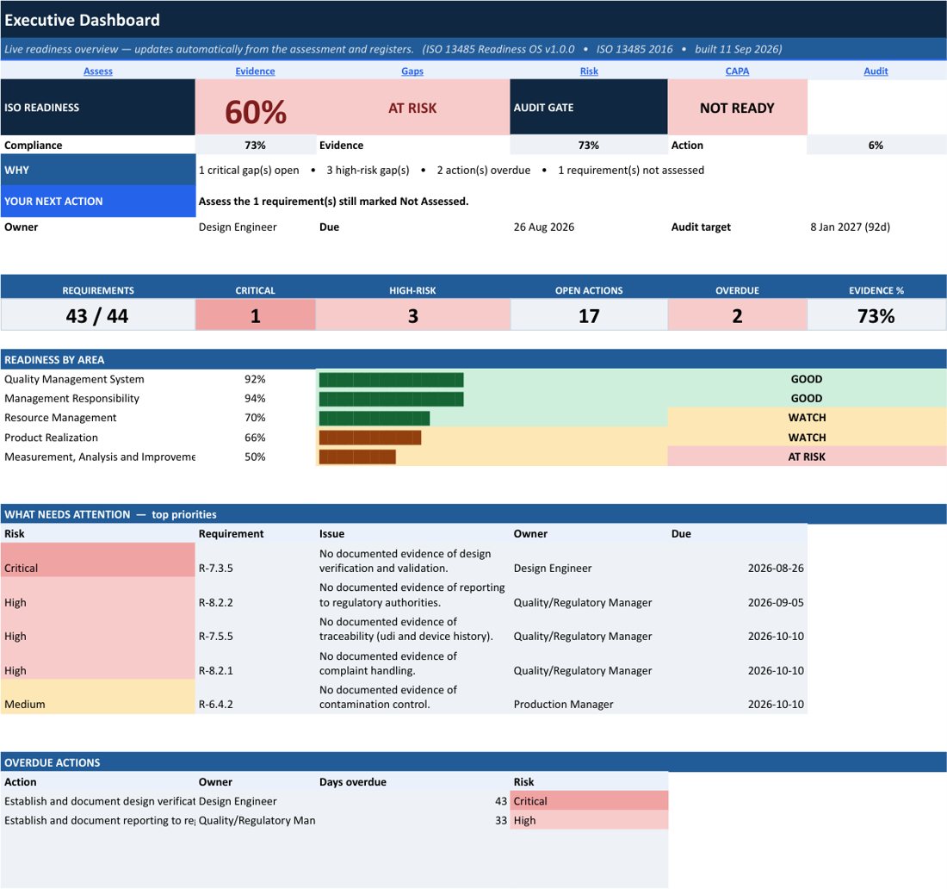947x889 pixels.
Task: Select the next action instruction text
Action: click(x=333, y=202)
